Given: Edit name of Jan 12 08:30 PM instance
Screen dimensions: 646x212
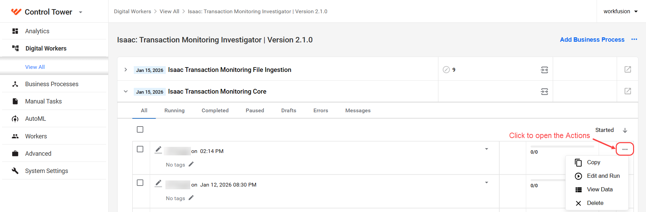Looking at the screenshot, I should pyautogui.click(x=158, y=184).
